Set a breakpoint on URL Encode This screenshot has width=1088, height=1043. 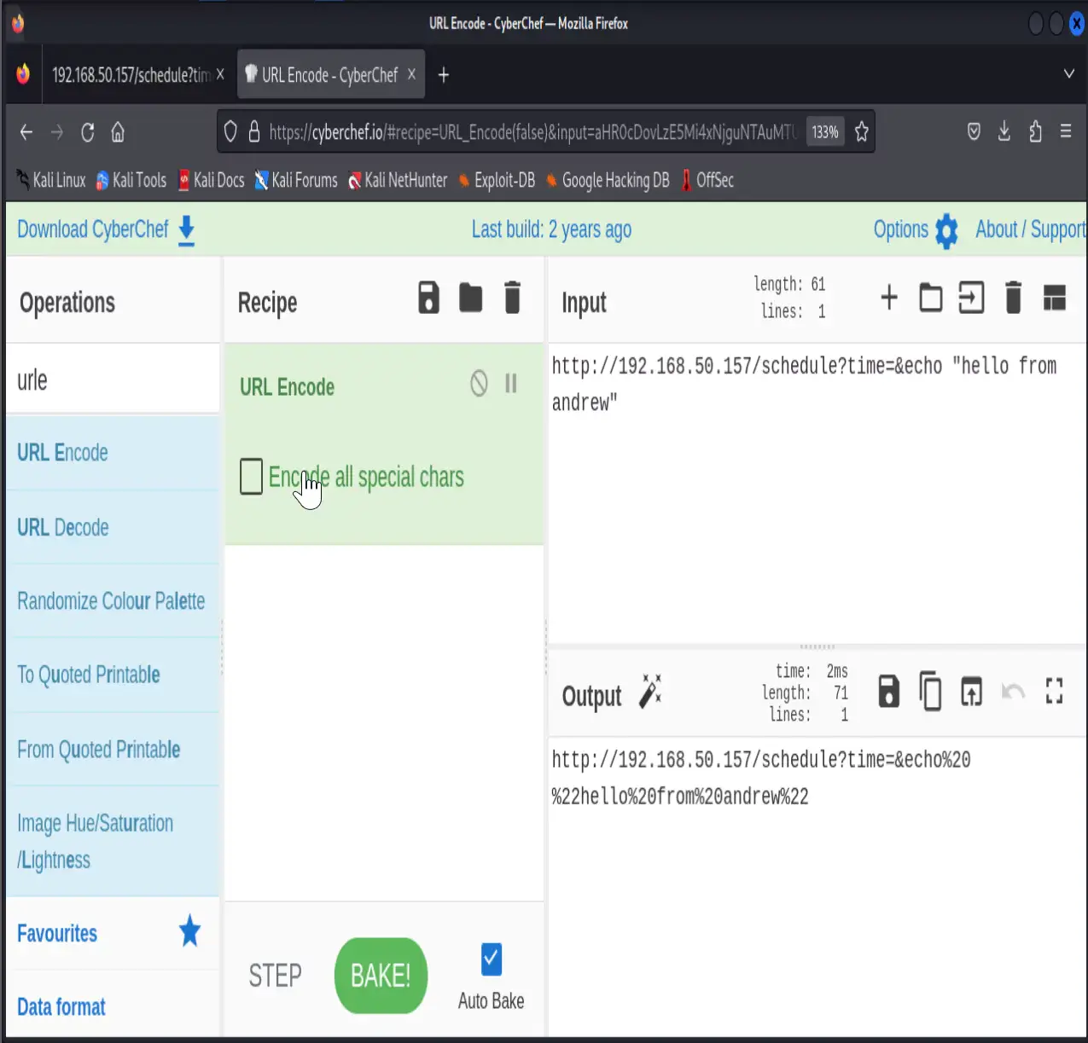coord(510,384)
